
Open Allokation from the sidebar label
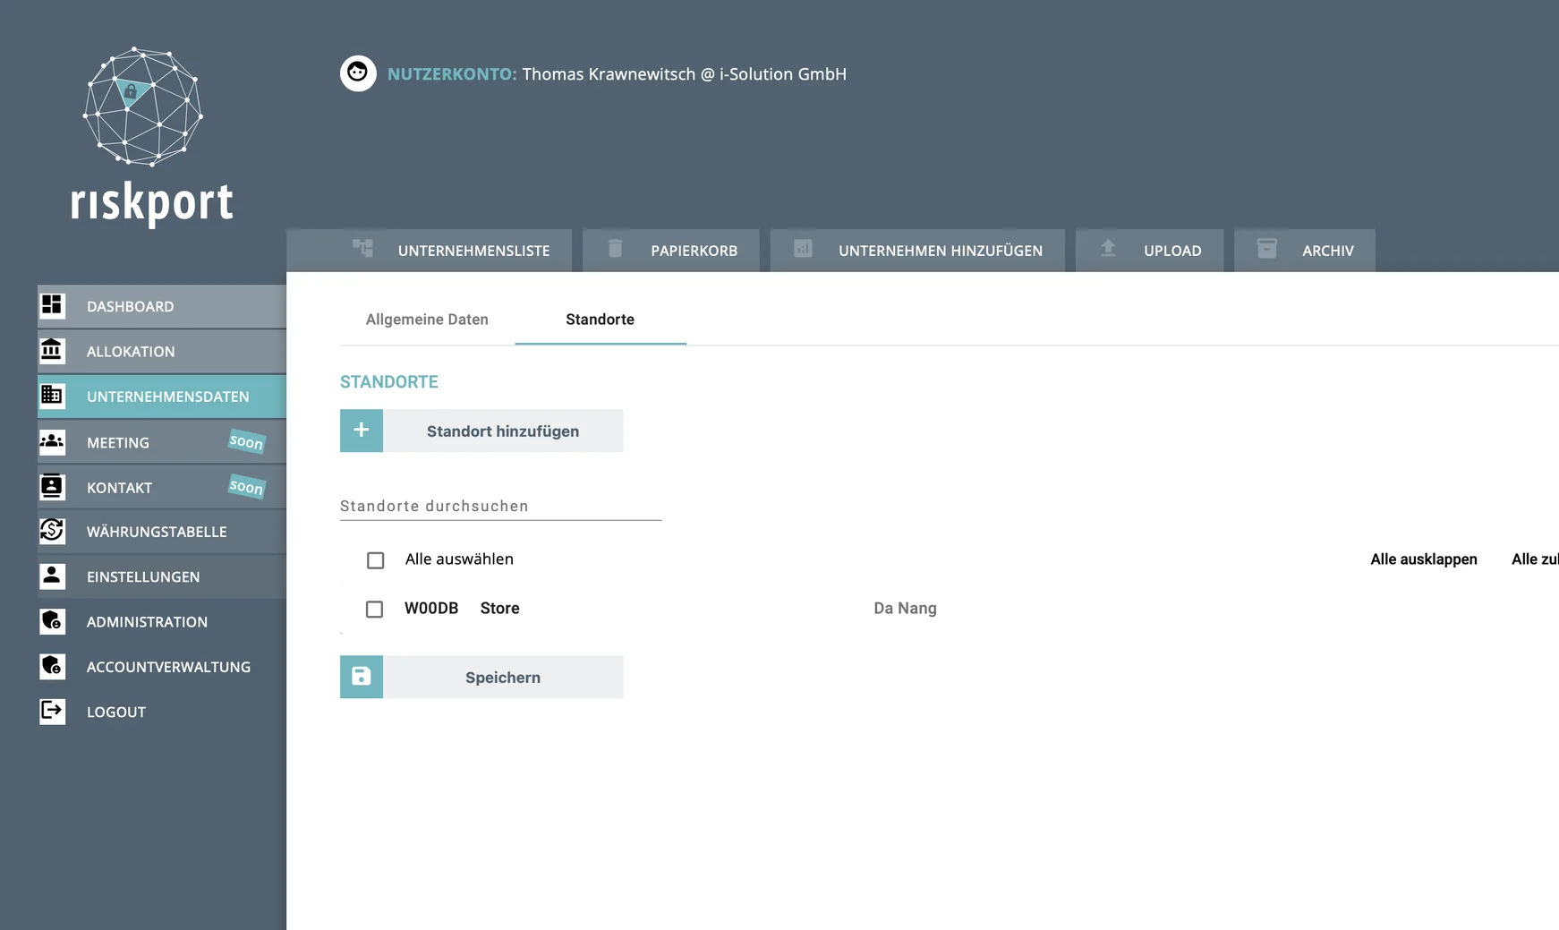[131, 352]
